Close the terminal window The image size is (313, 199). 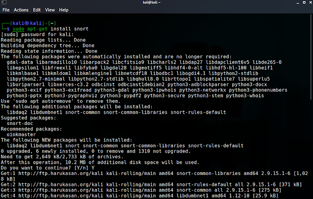point(311,2)
